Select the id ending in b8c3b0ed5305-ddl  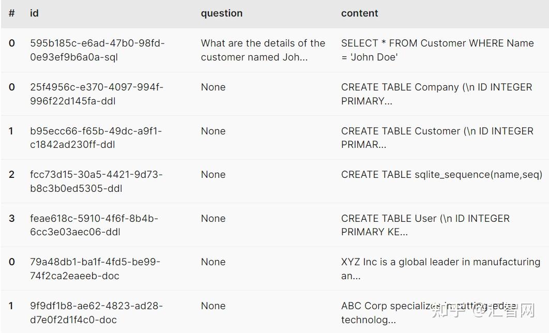click(96, 181)
